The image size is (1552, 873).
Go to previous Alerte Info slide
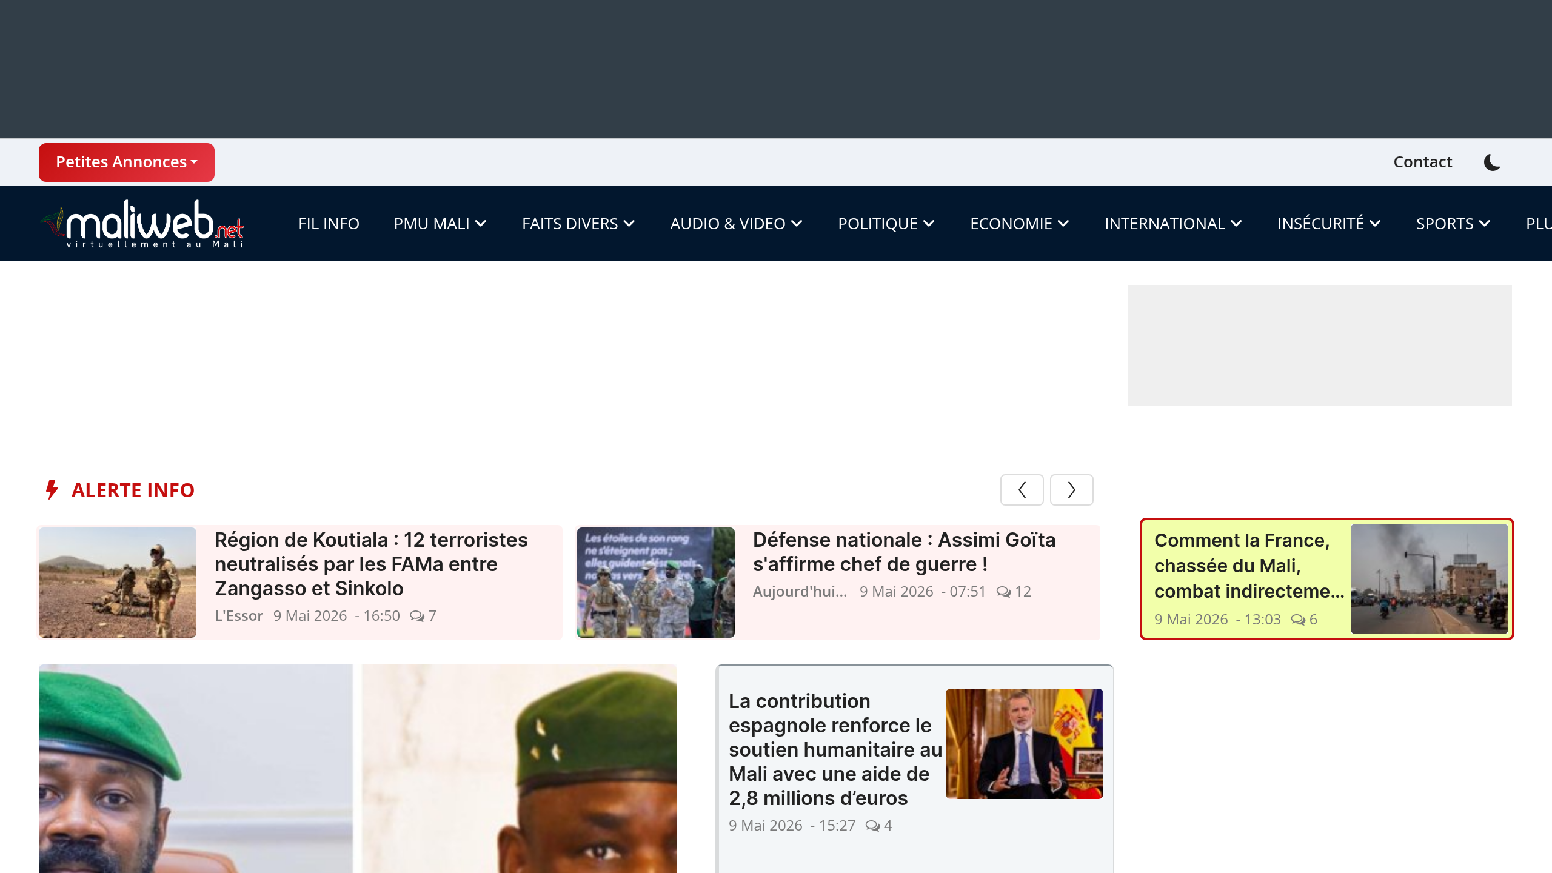click(x=1022, y=490)
